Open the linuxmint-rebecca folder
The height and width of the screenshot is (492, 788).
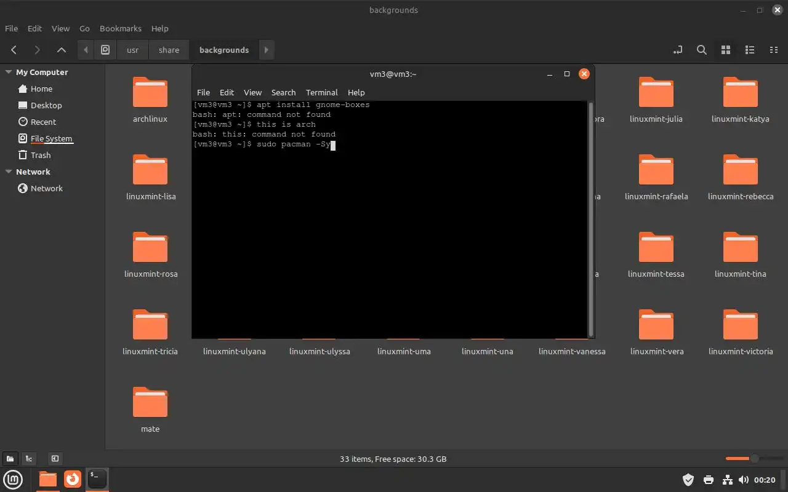pyautogui.click(x=741, y=177)
